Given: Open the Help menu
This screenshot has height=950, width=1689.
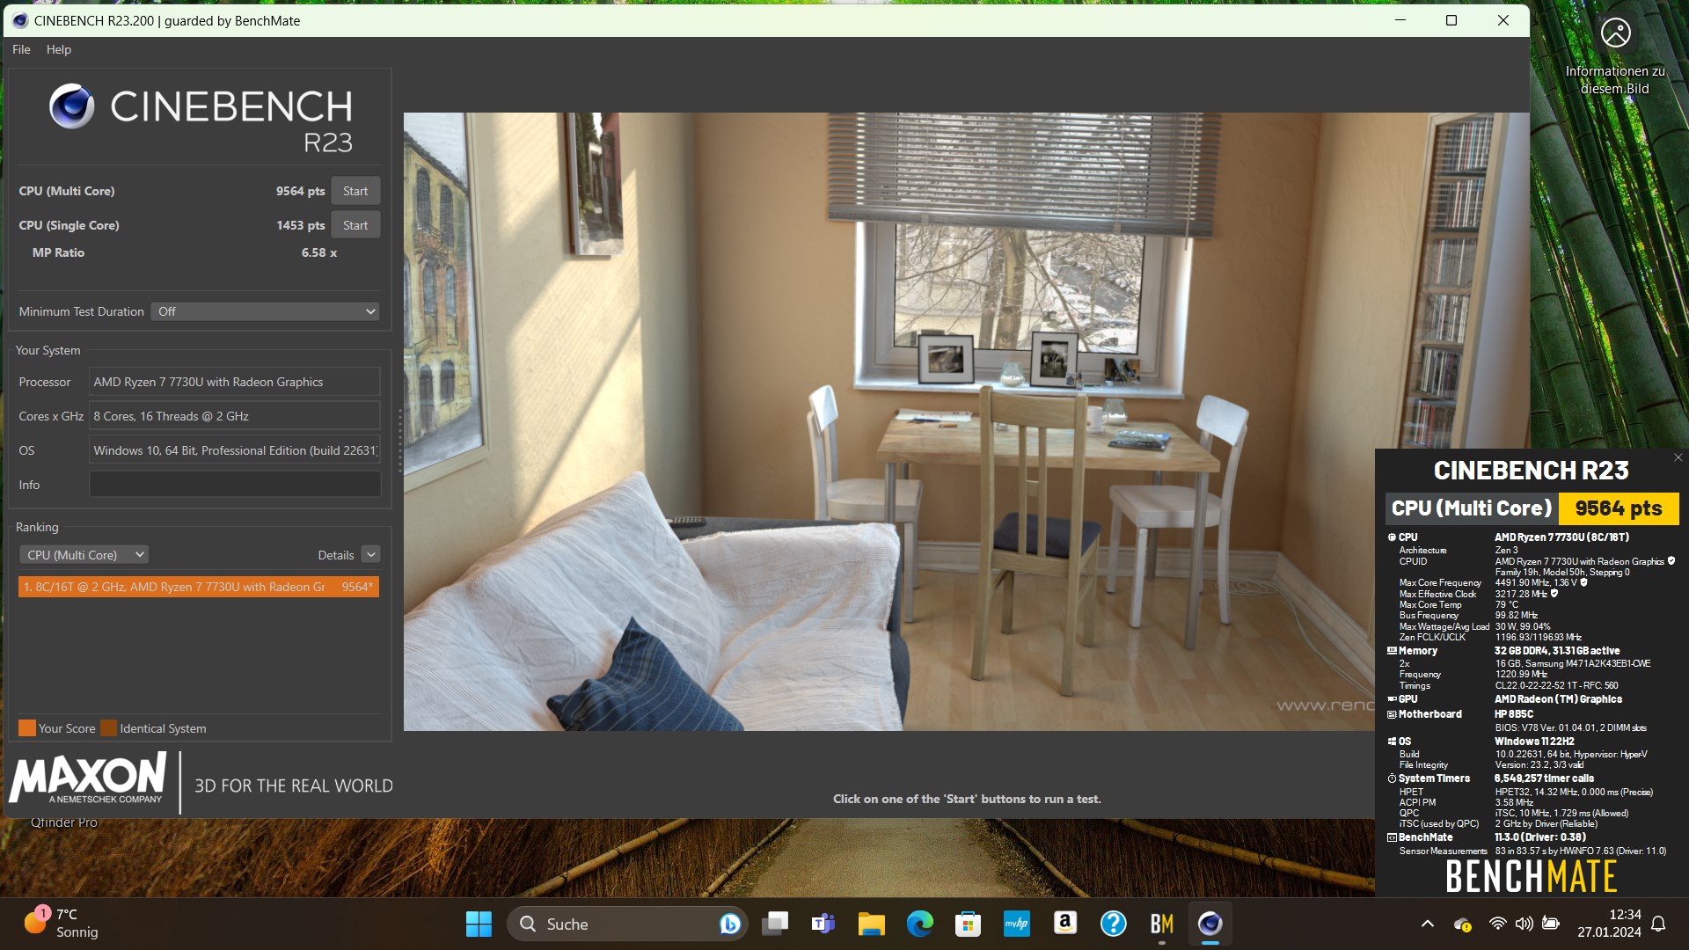Looking at the screenshot, I should tap(59, 49).
